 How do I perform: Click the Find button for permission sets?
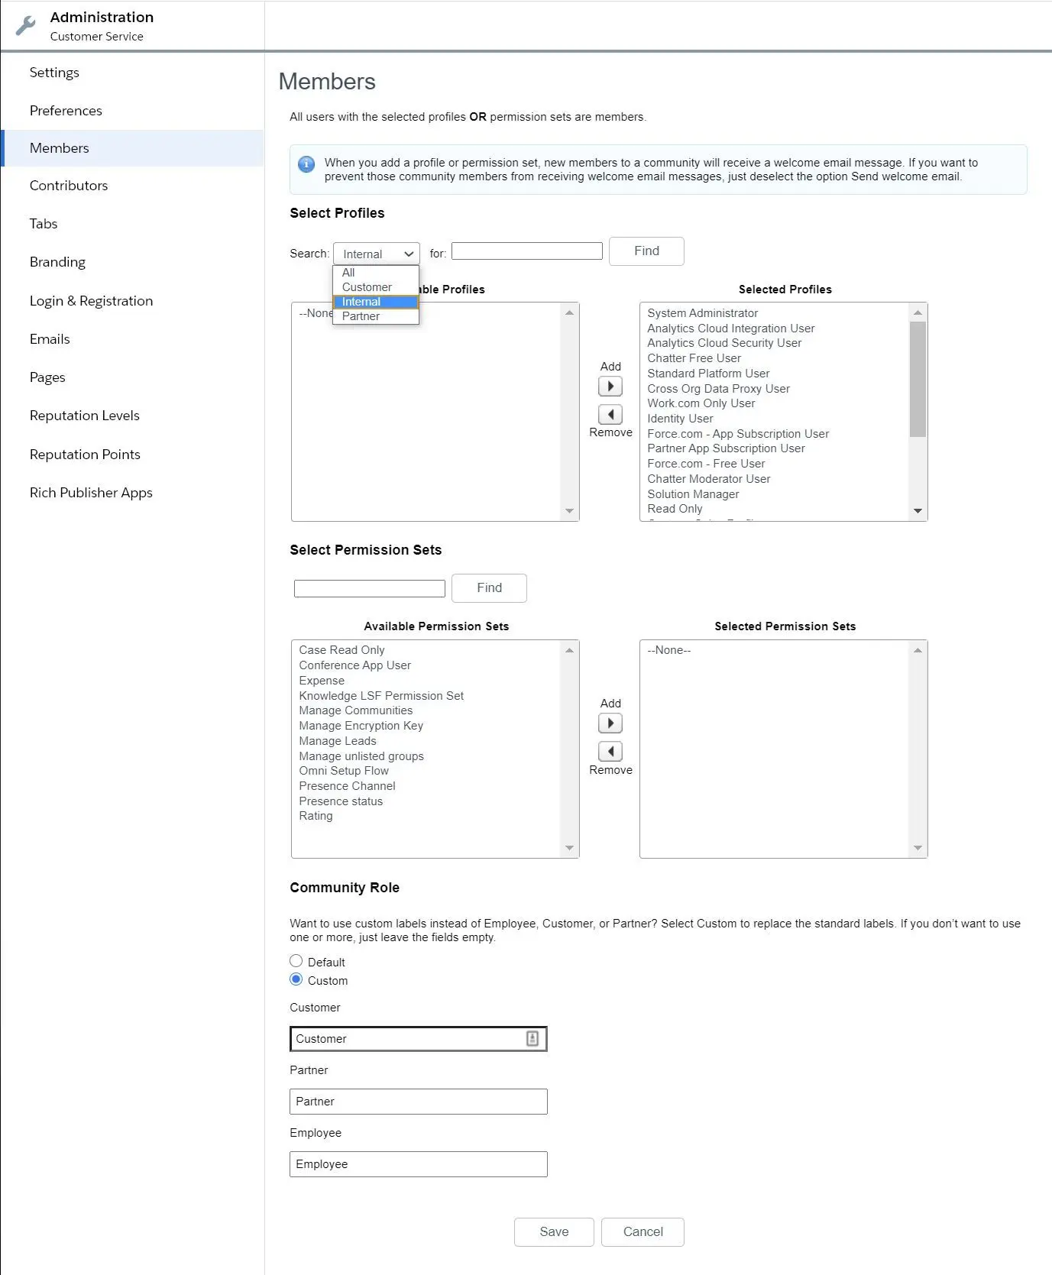[x=489, y=588]
